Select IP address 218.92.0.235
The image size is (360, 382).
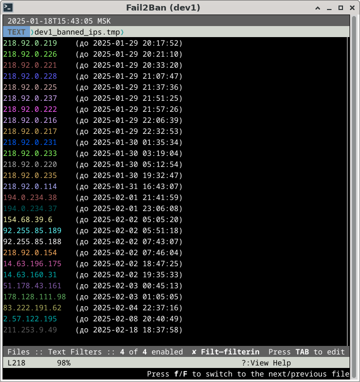point(30,175)
